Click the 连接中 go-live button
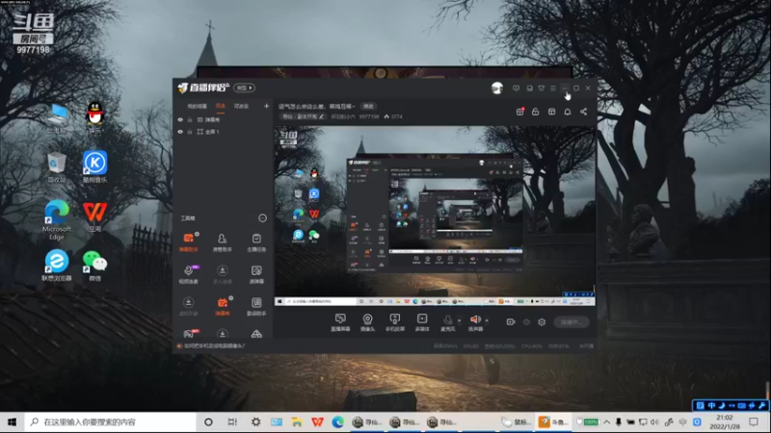771x433 pixels. point(572,322)
